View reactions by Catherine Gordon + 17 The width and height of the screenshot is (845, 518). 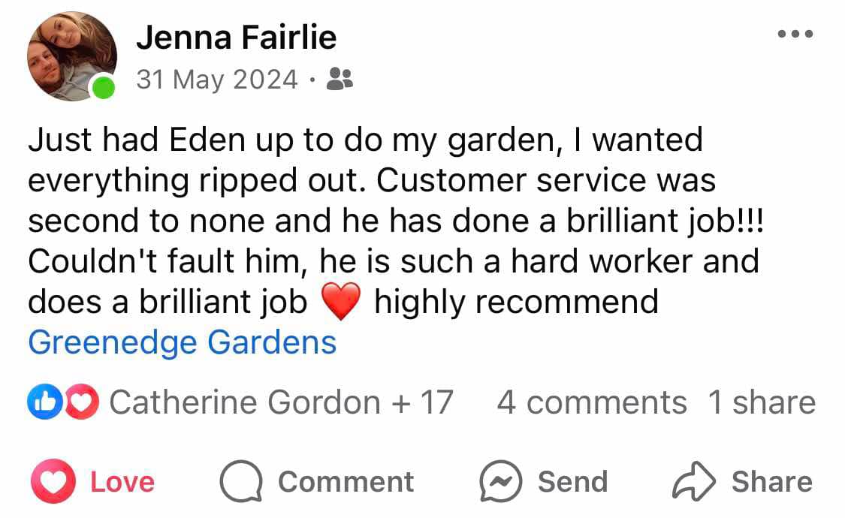(x=282, y=402)
